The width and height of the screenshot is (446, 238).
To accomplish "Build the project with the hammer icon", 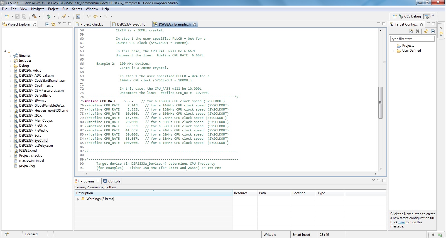I will click(x=34, y=16).
